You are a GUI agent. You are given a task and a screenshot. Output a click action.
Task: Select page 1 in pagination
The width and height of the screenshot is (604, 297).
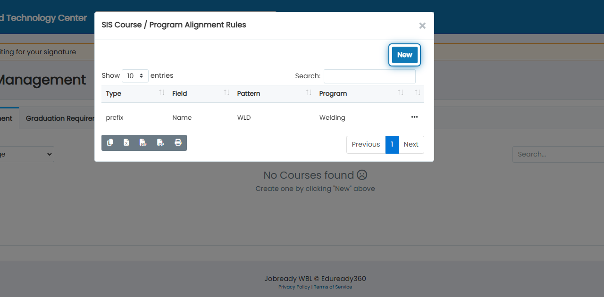click(392, 145)
